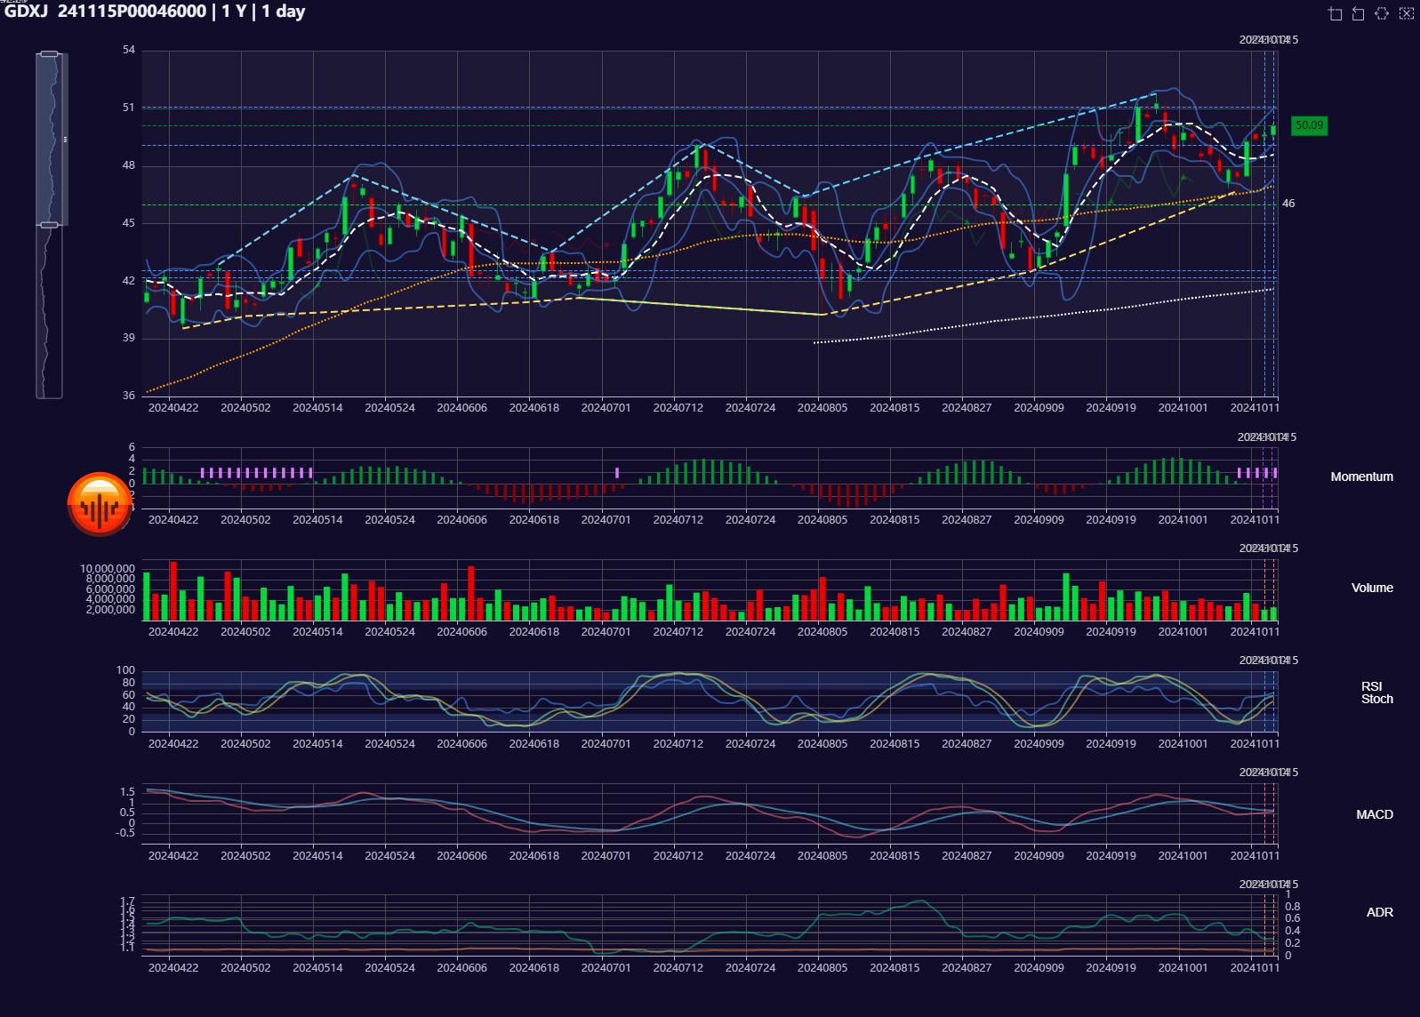Viewport: 1420px width, 1017px height.
Task: Click the Volume panel label
Action: click(1372, 588)
